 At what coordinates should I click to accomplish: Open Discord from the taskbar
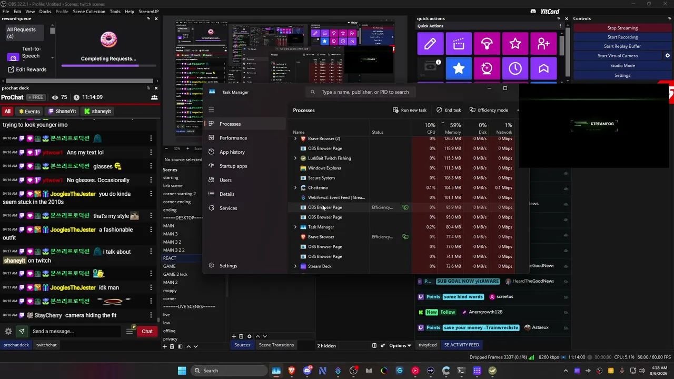pyautogui.click(x=307, y=371)
